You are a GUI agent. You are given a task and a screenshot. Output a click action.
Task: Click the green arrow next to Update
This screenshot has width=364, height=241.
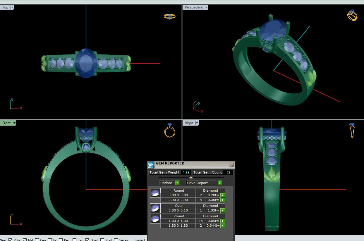point(177,183)
